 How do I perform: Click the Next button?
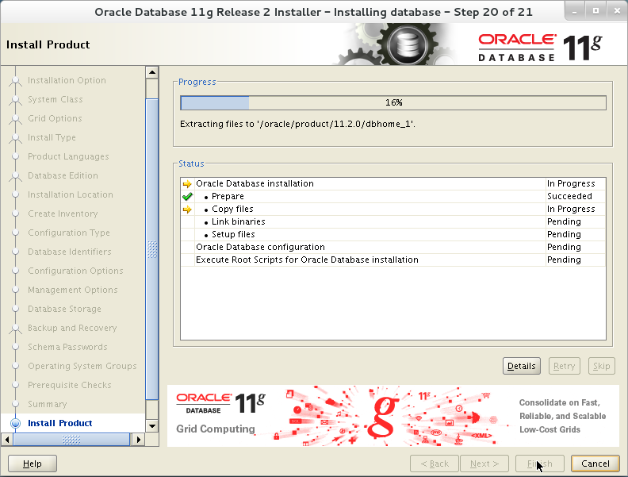[484, 464]
